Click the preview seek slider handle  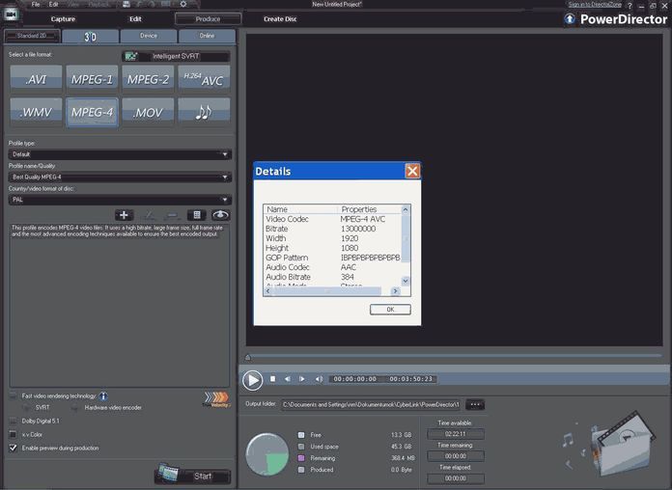click(248, 357)
